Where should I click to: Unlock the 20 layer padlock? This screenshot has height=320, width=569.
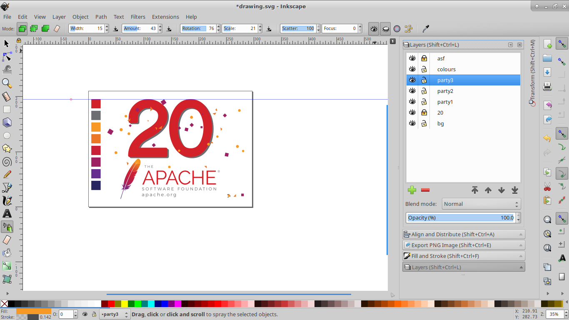(x=424, y=112)
